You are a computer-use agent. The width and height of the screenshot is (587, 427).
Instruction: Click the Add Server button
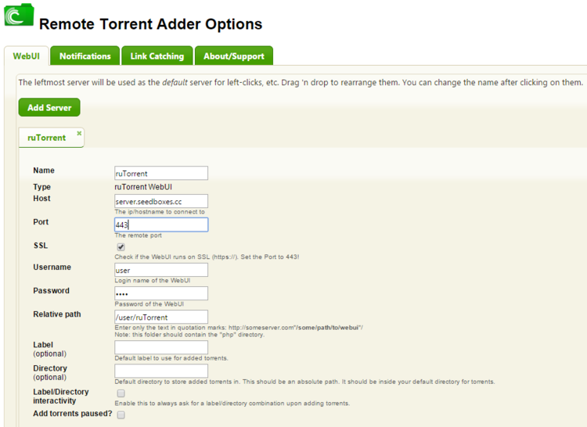[x=49, y=107]
